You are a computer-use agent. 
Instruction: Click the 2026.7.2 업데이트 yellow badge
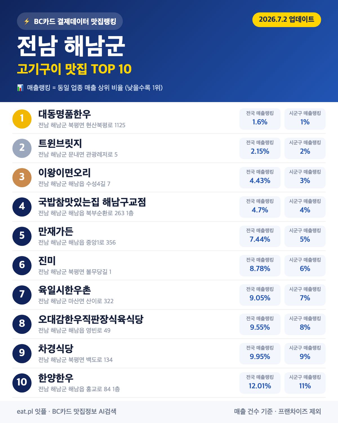pos(287,20)
